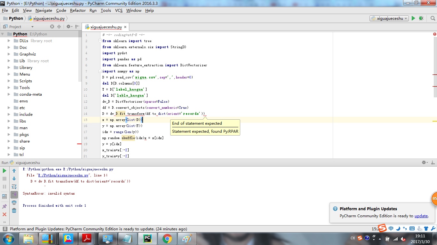Pin the Run tab

pyautogui.click(x=4, y=206)
